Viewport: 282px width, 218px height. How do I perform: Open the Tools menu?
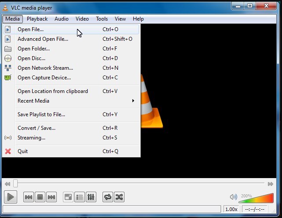coord(102,19)
